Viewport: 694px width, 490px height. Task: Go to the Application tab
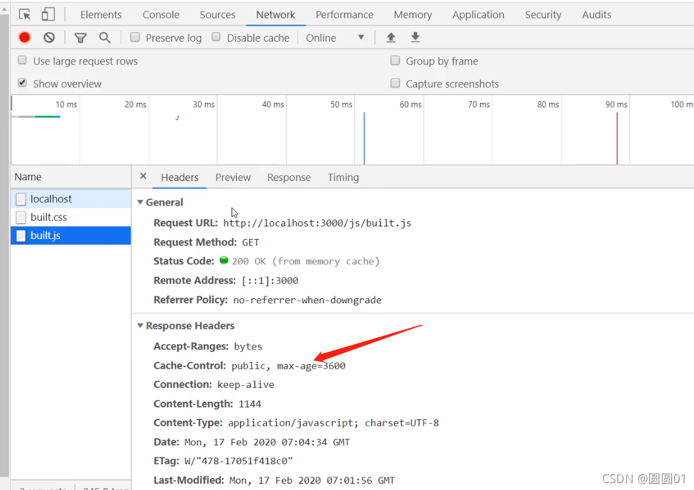click(x=478, y=15)
